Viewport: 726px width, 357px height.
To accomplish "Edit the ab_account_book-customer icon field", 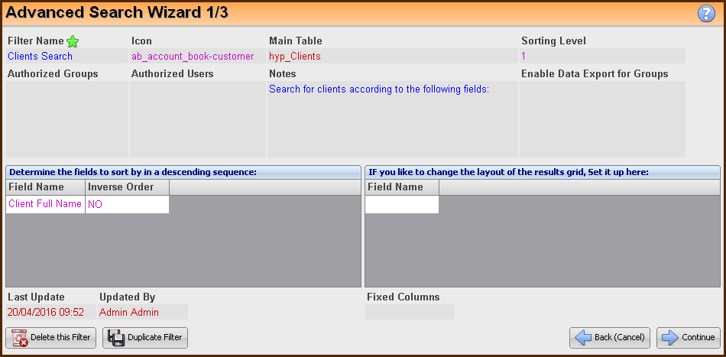I will click(x=197, y=56).
